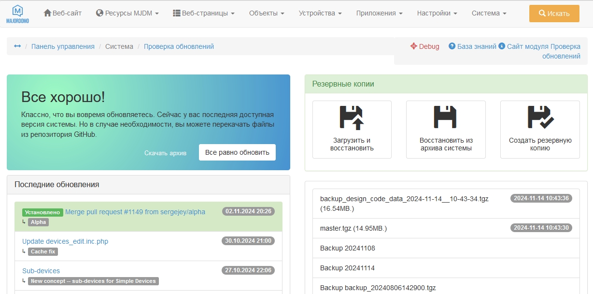Click the Скачать архив link
Viewport: 593px width, 294px height.
click(165, 153)
